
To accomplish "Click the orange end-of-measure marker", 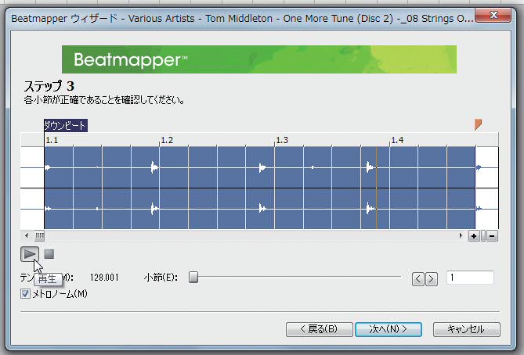I will (x=478, y=124).
